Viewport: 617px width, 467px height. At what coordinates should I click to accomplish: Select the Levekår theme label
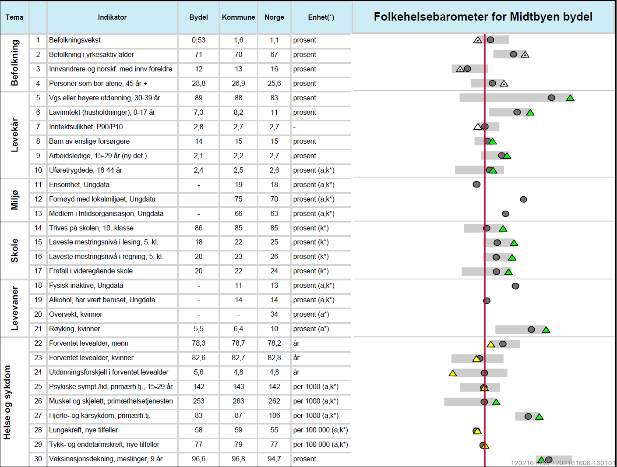click(x=15, y=134)
